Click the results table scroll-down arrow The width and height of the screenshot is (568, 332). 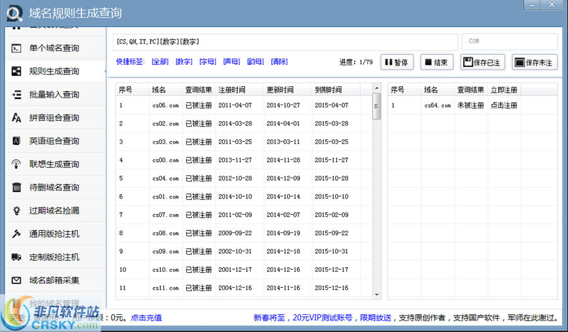coord(377,294)
